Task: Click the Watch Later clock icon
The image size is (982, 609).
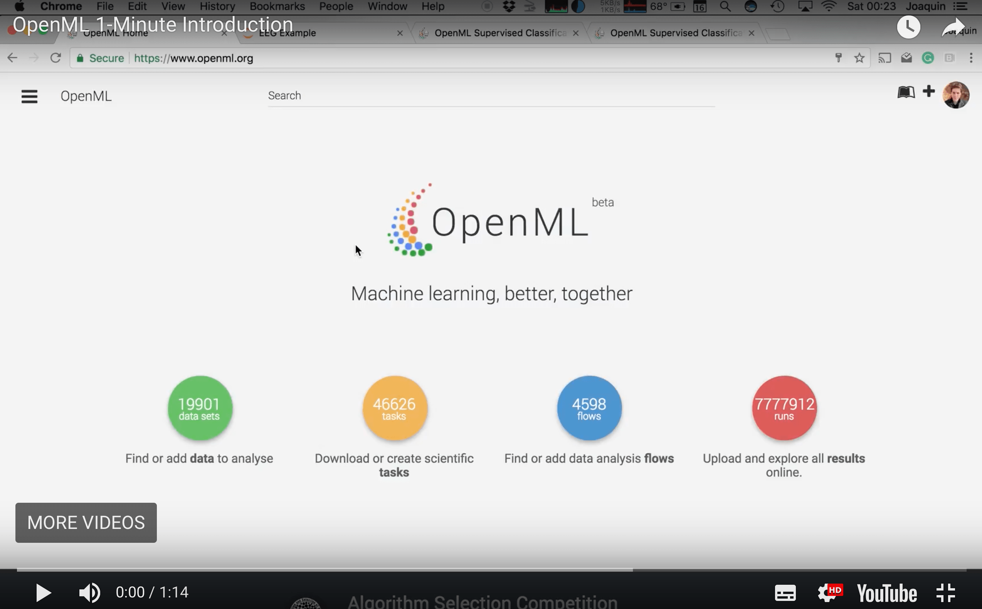Action: (908, 27)
